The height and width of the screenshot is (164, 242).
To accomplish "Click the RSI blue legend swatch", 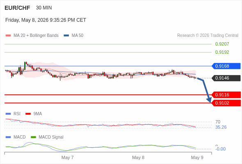I will click(x=8, y=114).
